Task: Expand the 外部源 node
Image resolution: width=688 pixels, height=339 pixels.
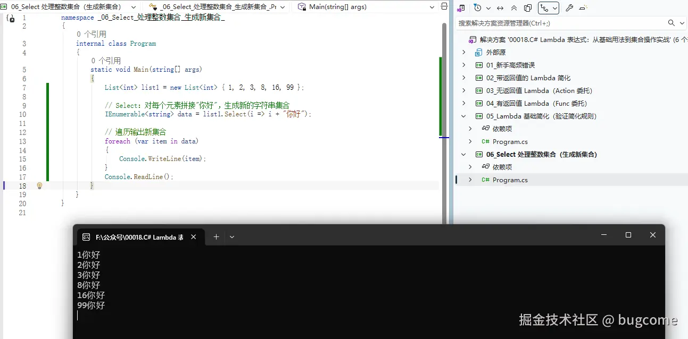Action: coord(463,52)
